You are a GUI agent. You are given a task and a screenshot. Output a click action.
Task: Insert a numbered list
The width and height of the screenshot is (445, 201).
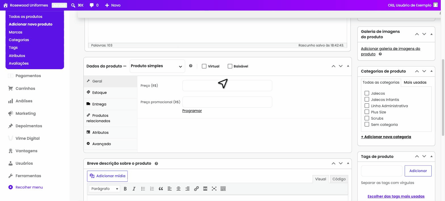tap(152, 189)
